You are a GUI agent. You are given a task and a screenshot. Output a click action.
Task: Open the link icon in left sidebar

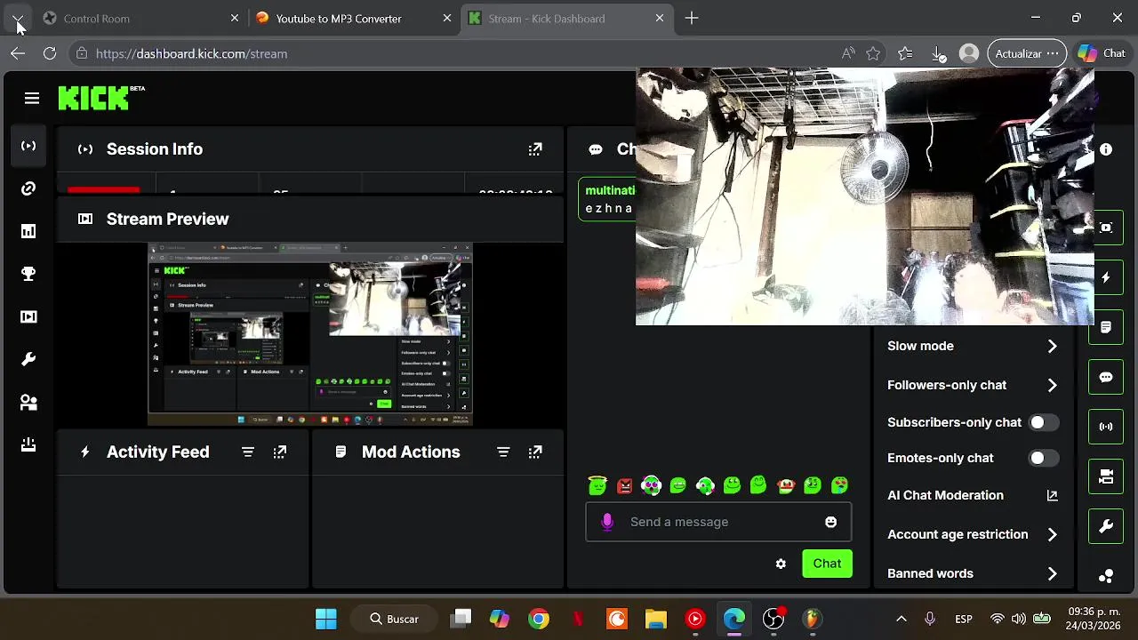coord(28,188)
